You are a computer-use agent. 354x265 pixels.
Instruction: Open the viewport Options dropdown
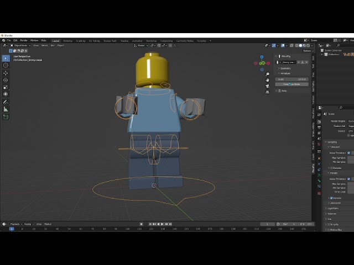click(308, 51)
